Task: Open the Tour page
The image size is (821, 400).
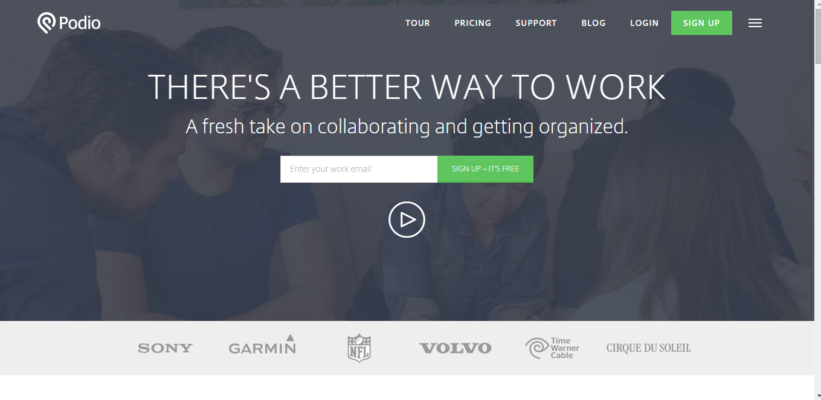Action: click(417, 23)
